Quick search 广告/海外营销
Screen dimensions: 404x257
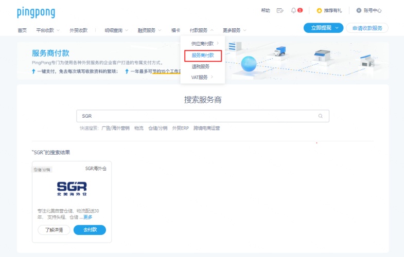(x=115, y=128)
